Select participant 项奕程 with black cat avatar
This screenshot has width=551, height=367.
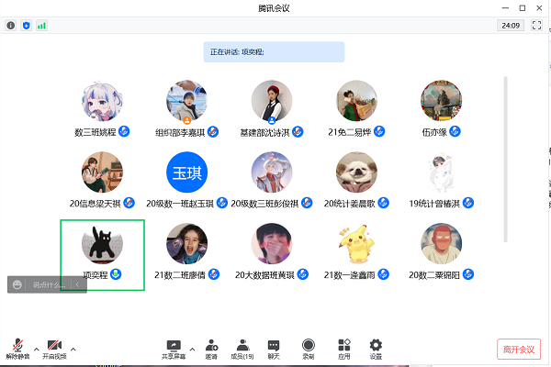pos(102,244)
